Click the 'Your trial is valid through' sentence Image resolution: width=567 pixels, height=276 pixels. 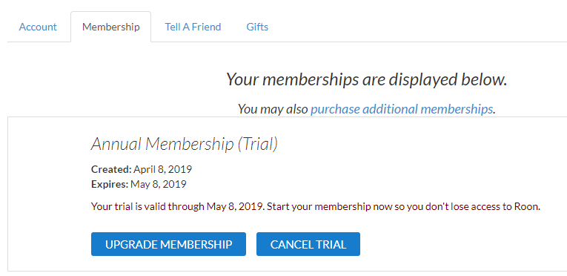(x=177, y=207)
